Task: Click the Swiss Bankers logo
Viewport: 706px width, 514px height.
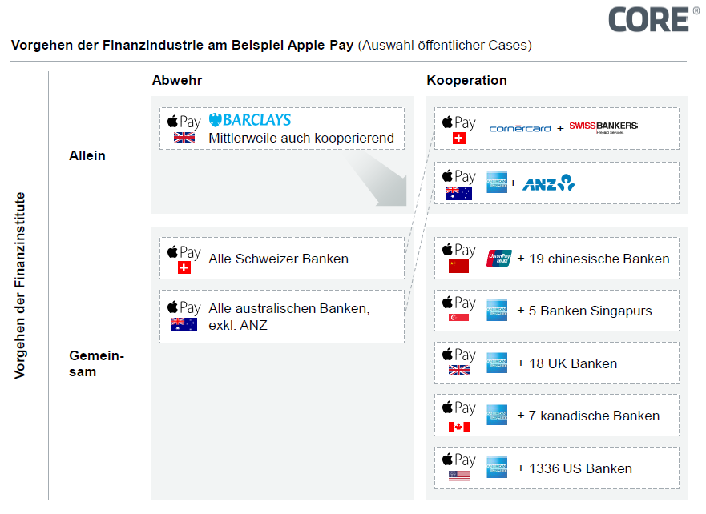Action: click(x=603, y=126)
